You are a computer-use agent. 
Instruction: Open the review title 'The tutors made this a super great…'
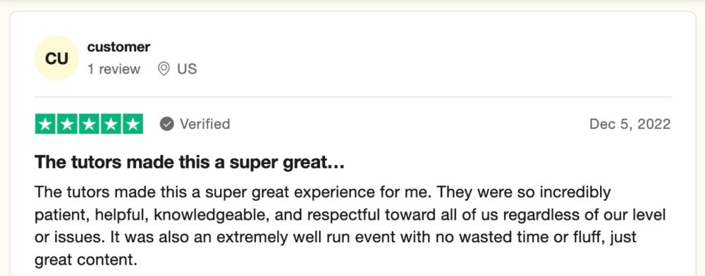[x=189, y=163]
